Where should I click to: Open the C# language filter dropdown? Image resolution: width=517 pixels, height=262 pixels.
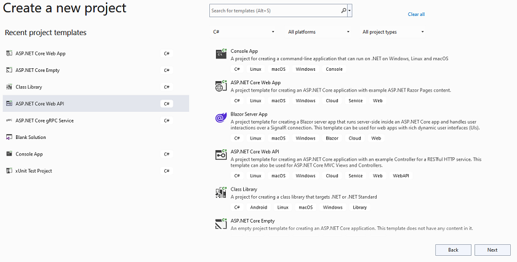(x=244, y=32)
